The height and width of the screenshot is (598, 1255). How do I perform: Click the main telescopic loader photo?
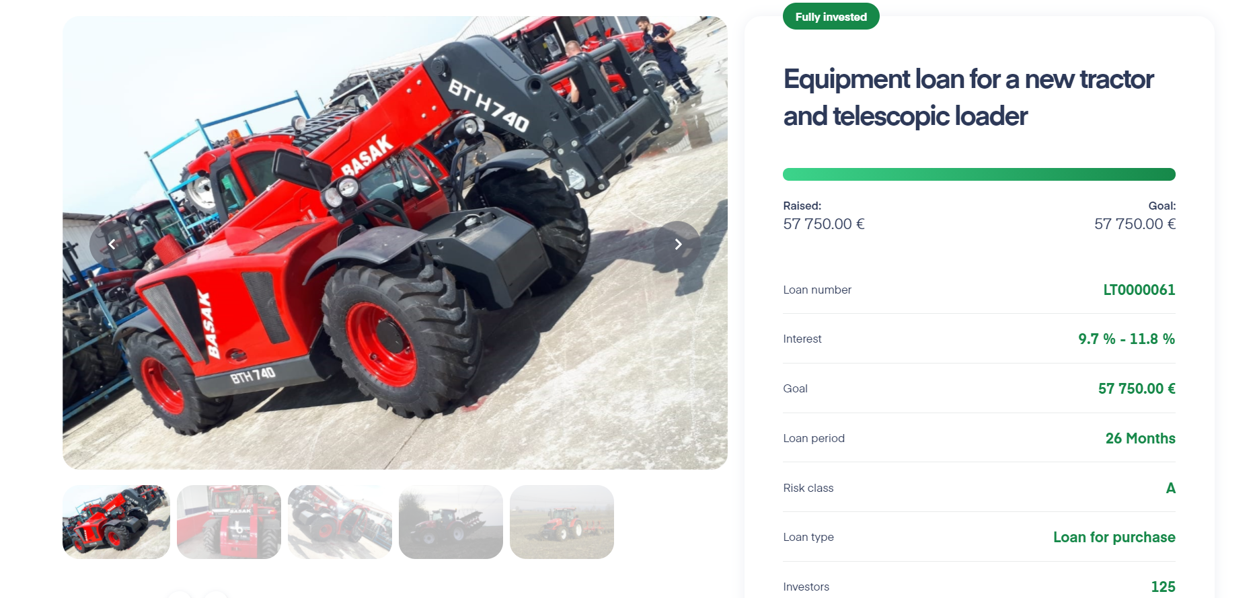tap(395, 243)
